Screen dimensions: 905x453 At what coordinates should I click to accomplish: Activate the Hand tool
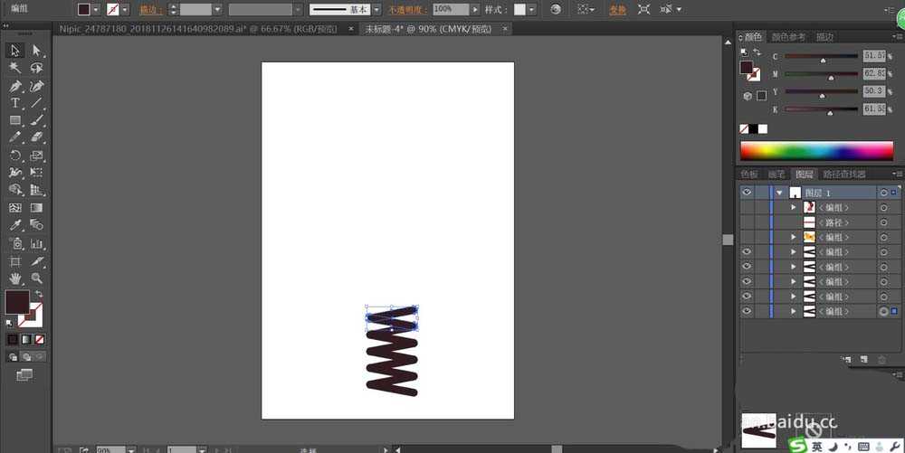15,278
